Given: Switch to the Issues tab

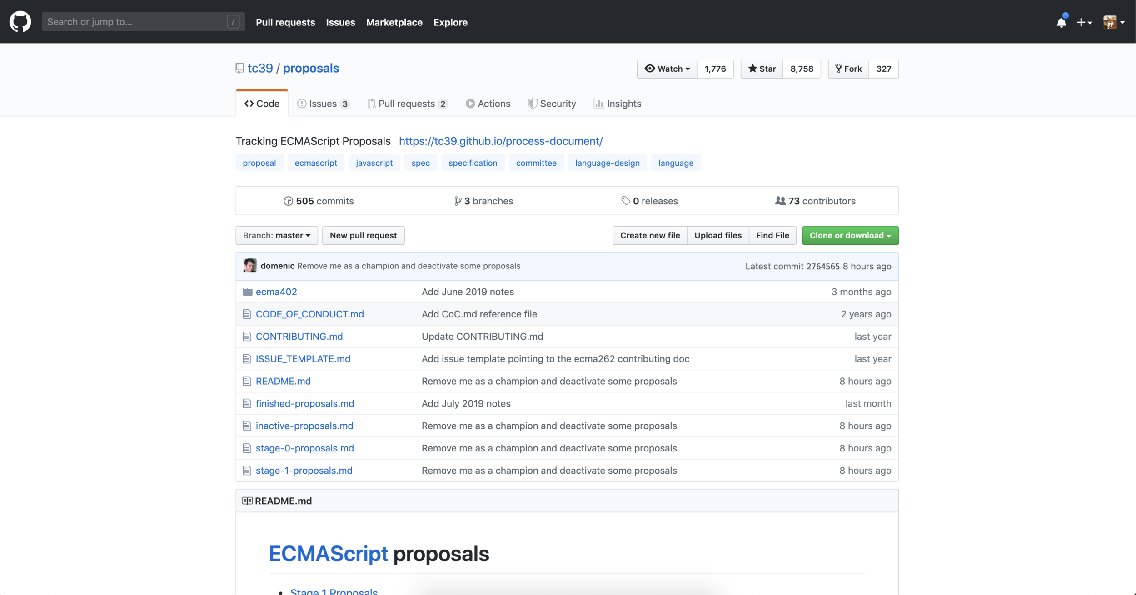Looking at the screenshot, I should tap(323, 104).
